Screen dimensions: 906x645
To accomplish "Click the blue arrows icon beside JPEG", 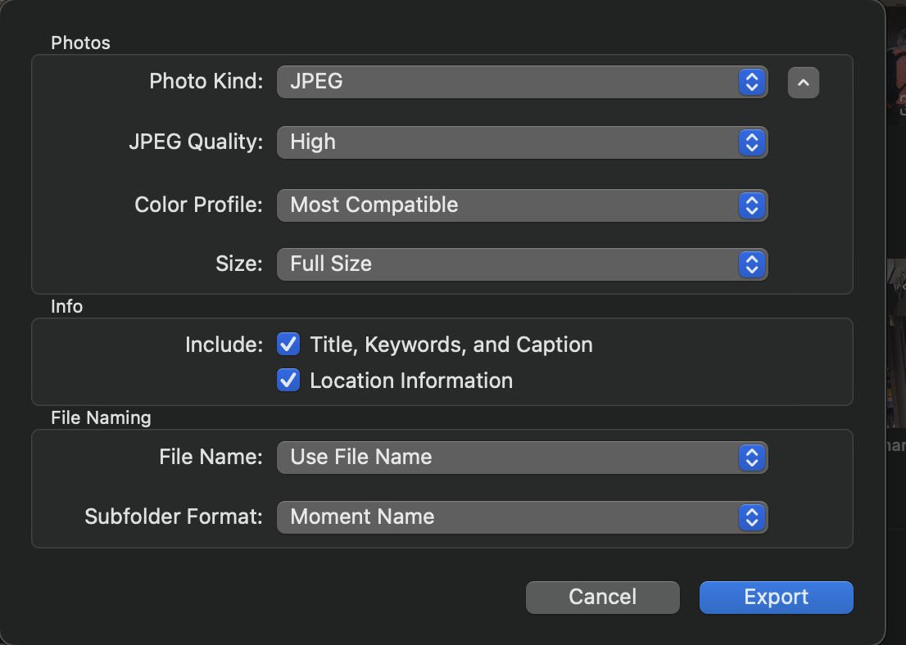I will (751, 82).
